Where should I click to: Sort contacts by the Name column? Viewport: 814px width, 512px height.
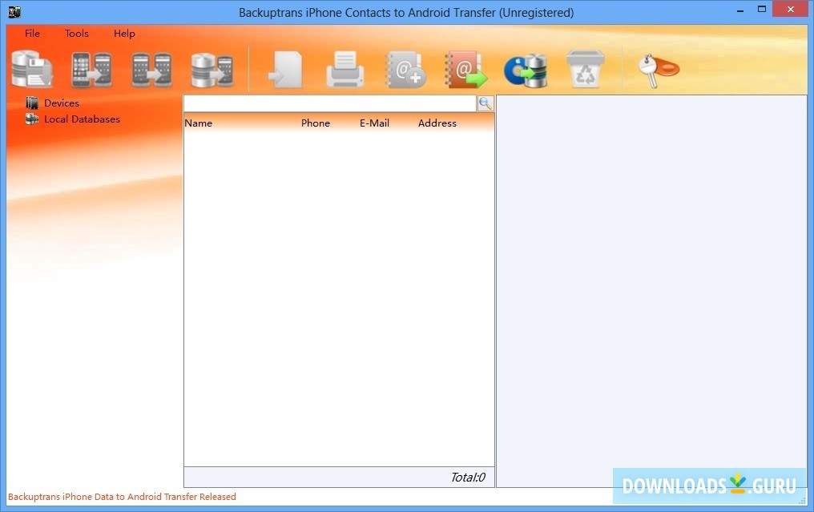199,123
